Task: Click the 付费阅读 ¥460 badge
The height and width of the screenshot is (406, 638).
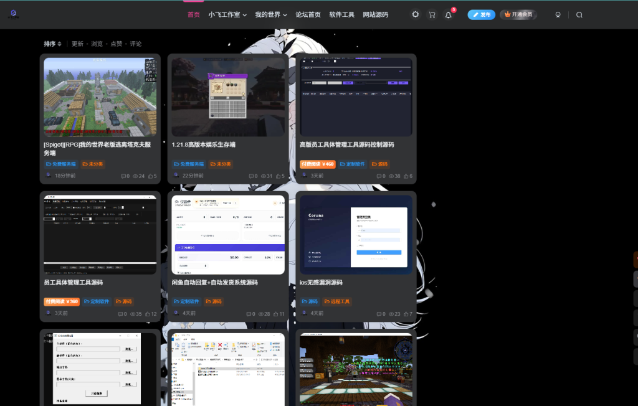Action: point(318,164)
